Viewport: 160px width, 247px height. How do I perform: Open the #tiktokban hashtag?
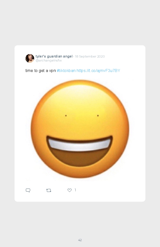[66, 70]
